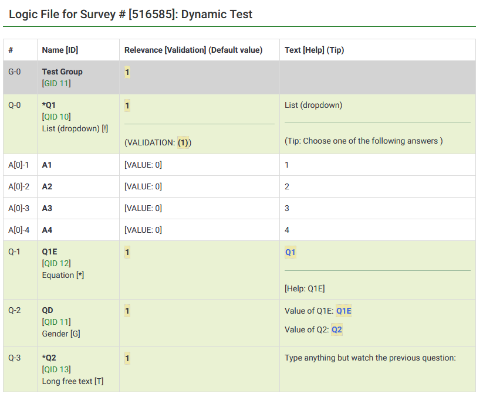The height and width of the screenshot is (401, 483).
Task: Click the Q-0 row label
Action: click(15, 106)
